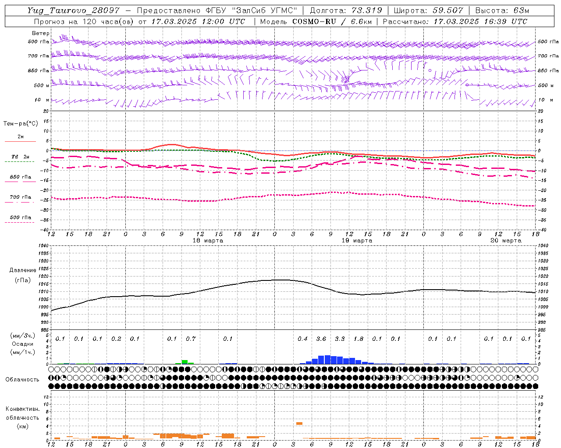561x448 pixels.
Task: Click the '20 марта' date label
Action: 506,241
